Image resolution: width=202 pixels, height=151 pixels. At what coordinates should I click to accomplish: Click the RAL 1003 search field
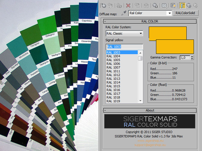[124, 47]
